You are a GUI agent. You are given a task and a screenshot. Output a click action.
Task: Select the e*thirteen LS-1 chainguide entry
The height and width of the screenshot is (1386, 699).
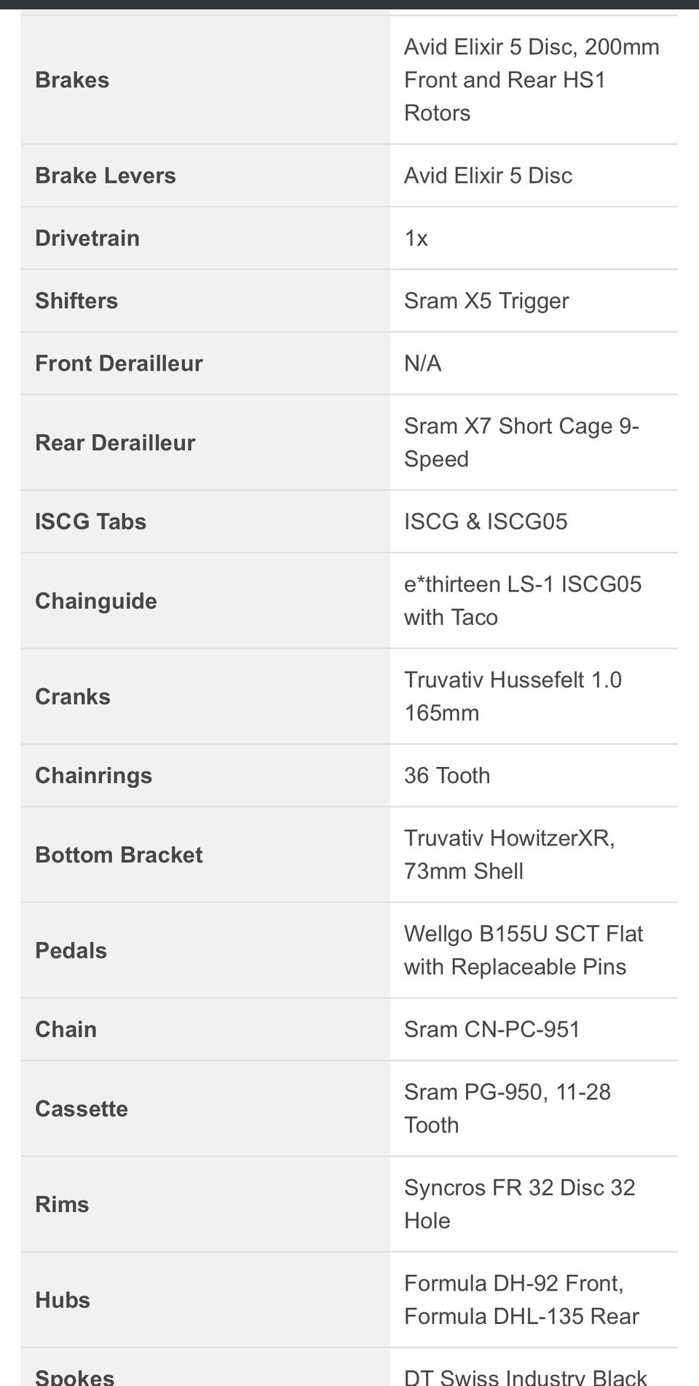point(523,601)
